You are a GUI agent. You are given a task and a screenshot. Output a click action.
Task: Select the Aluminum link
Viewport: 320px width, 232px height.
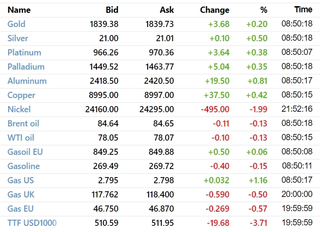(x=27, y=81)
